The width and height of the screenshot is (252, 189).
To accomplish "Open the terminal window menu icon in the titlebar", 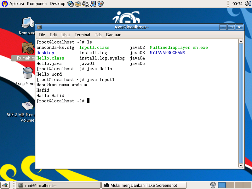I will 39,27.
